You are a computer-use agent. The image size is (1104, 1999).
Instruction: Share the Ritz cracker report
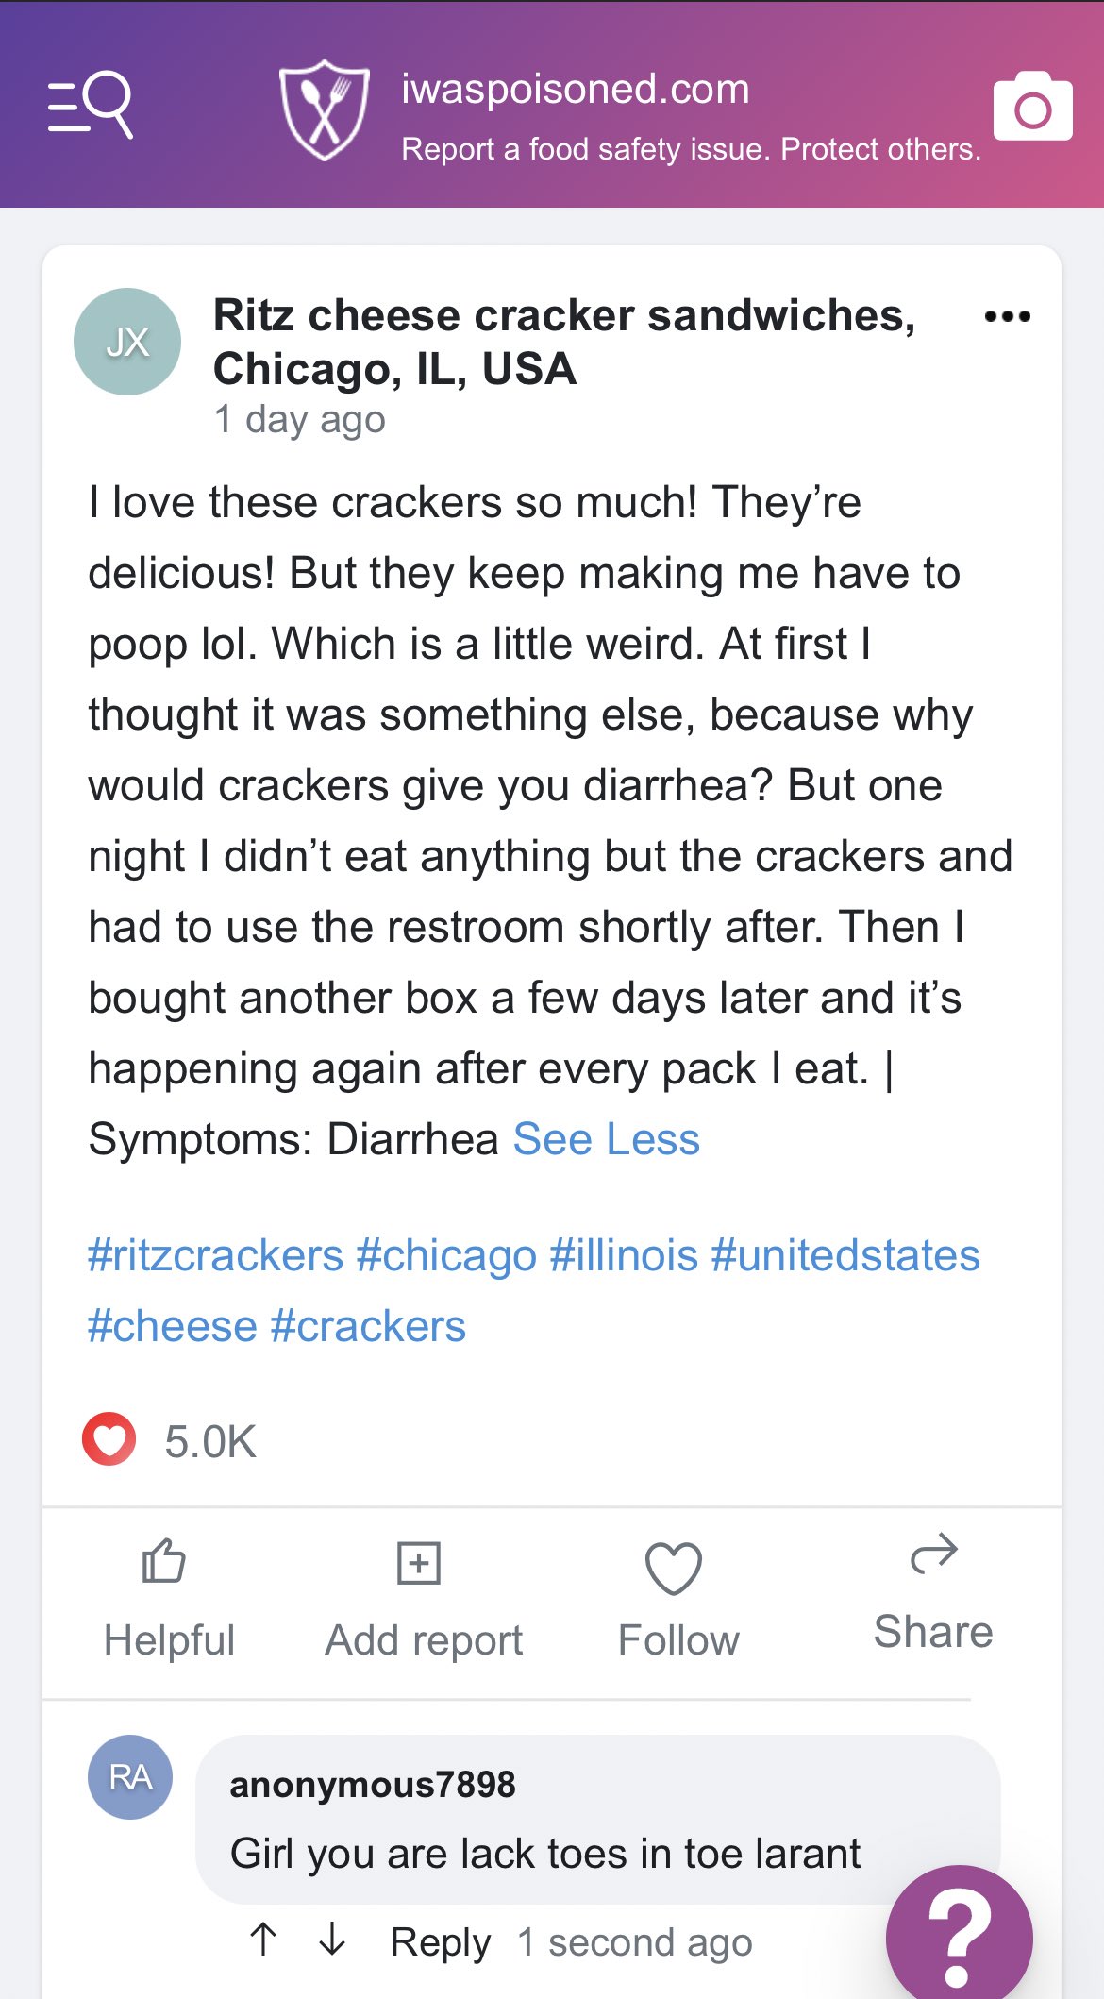pyautogui.click(x=933, y=1595)
